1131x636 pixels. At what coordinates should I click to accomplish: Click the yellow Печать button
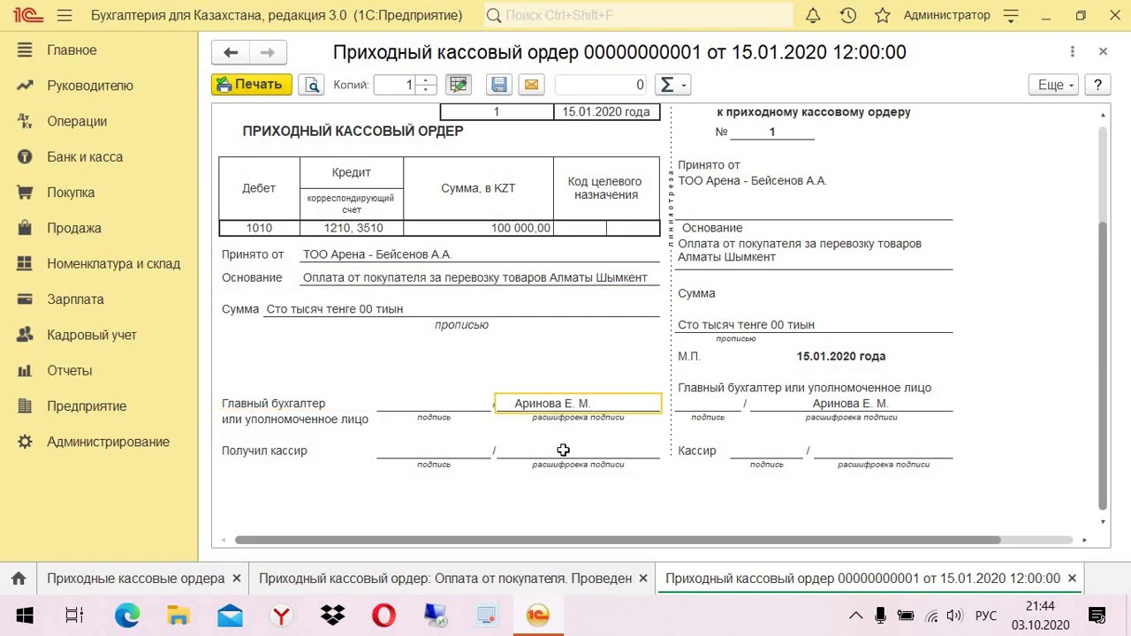(x=251, y=85)
